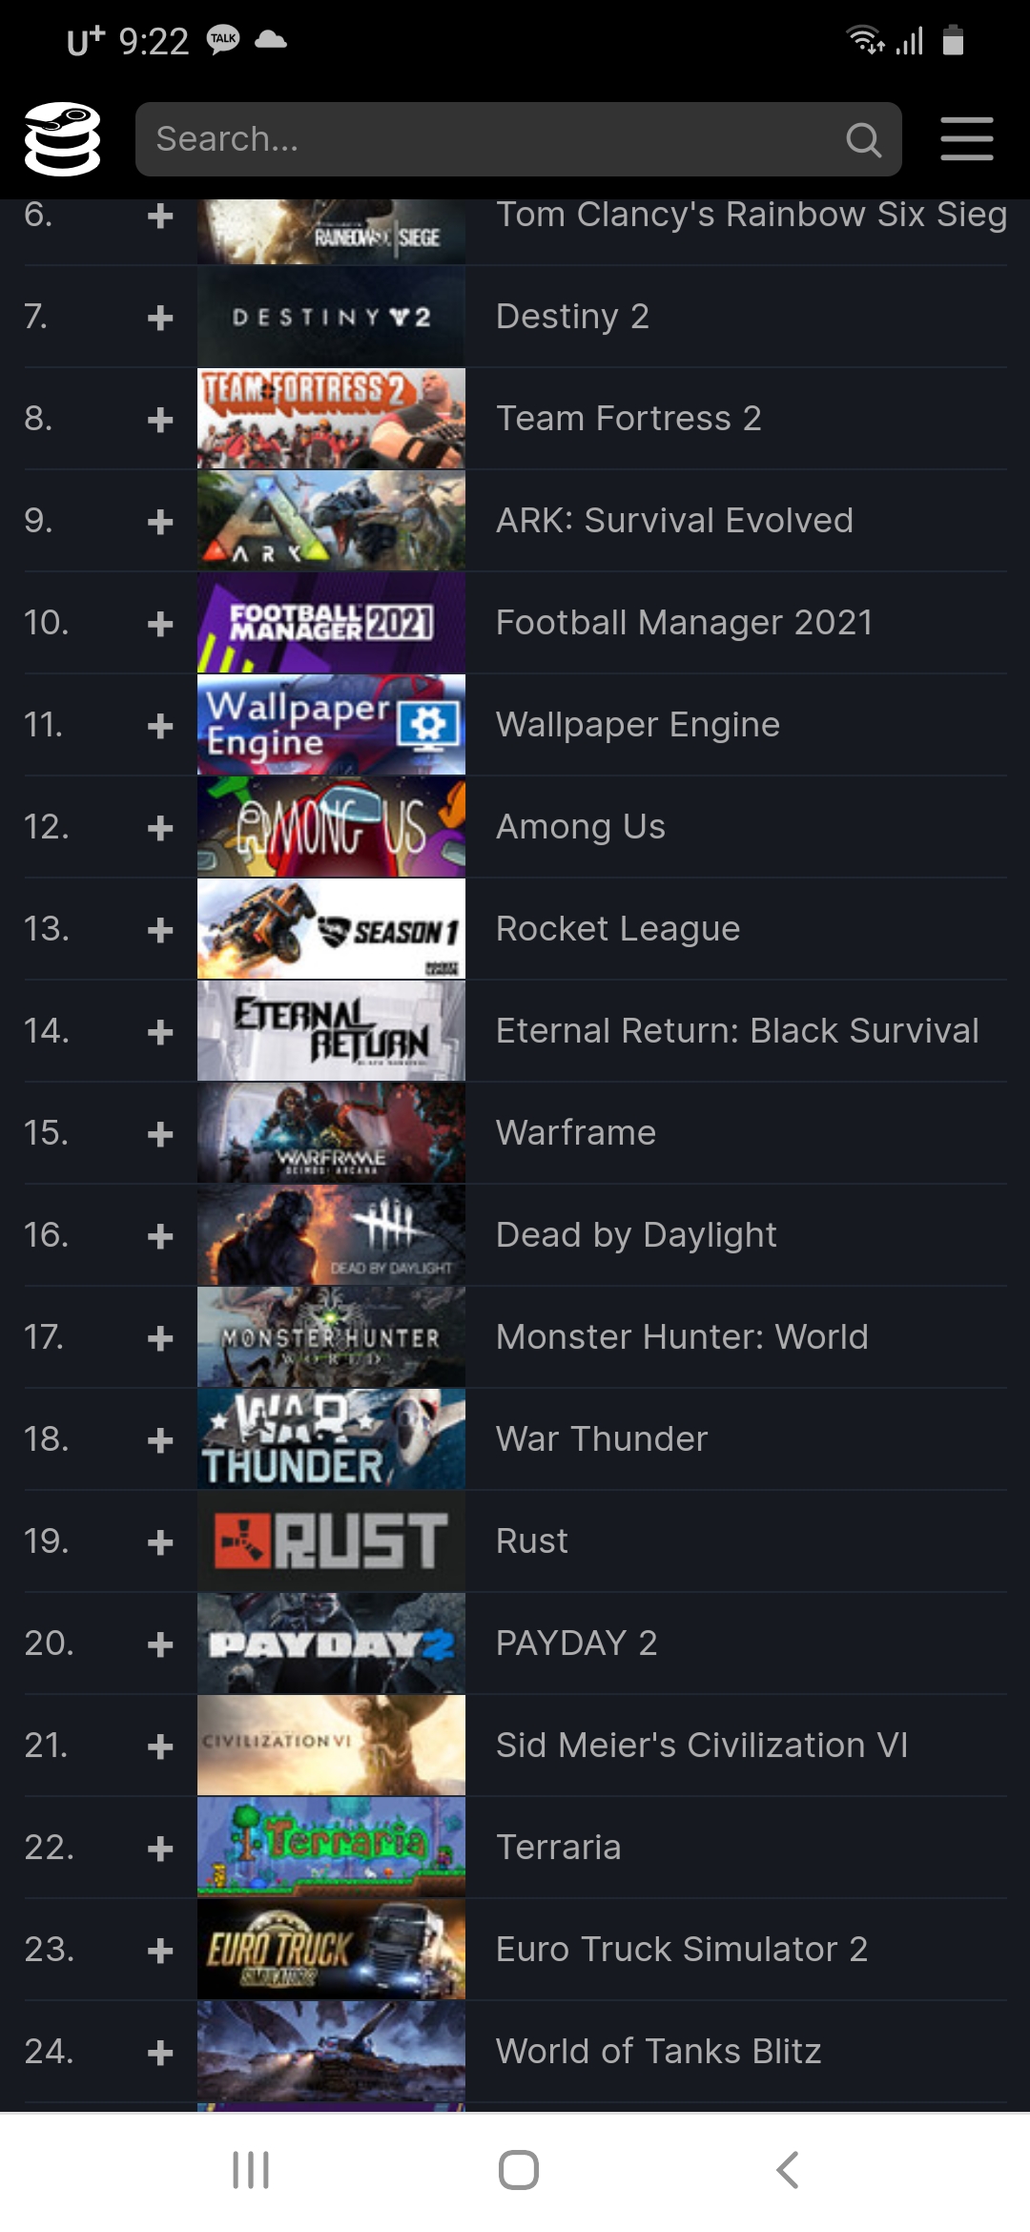This screenshot has width=1030, height=2232.
Task: Click the Rocket League thumbnail
Action: [x=331, y=929]
